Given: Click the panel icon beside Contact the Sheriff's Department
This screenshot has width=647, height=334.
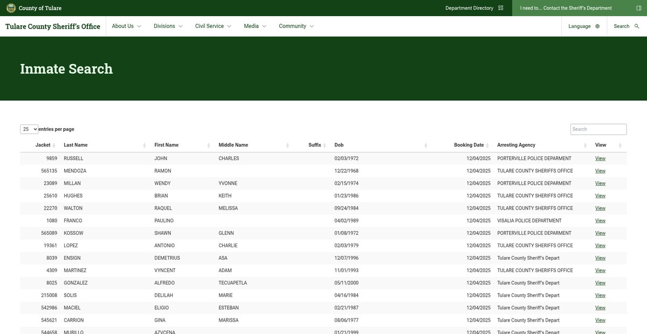Looking at the screenshot, I should [639, 8].
